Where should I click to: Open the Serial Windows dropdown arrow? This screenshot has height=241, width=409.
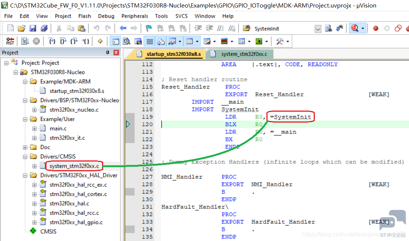[214, 42]
